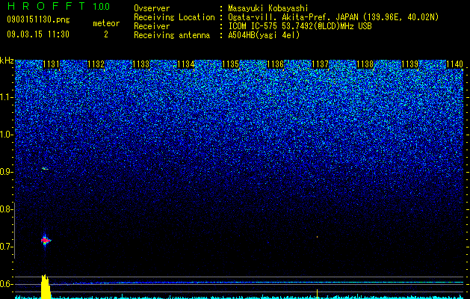Click the 1140 time marker label

pos(454,64)
